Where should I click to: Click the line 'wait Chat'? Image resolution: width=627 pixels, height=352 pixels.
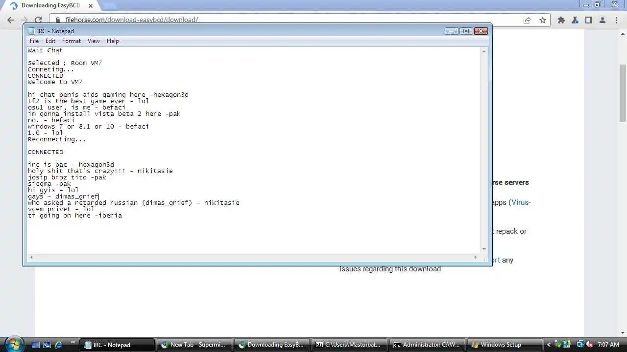45,50
